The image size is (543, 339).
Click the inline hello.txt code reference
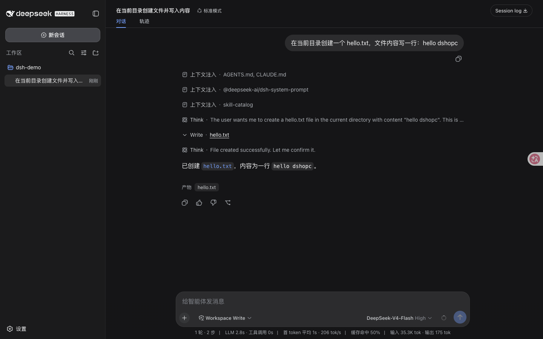218,166
